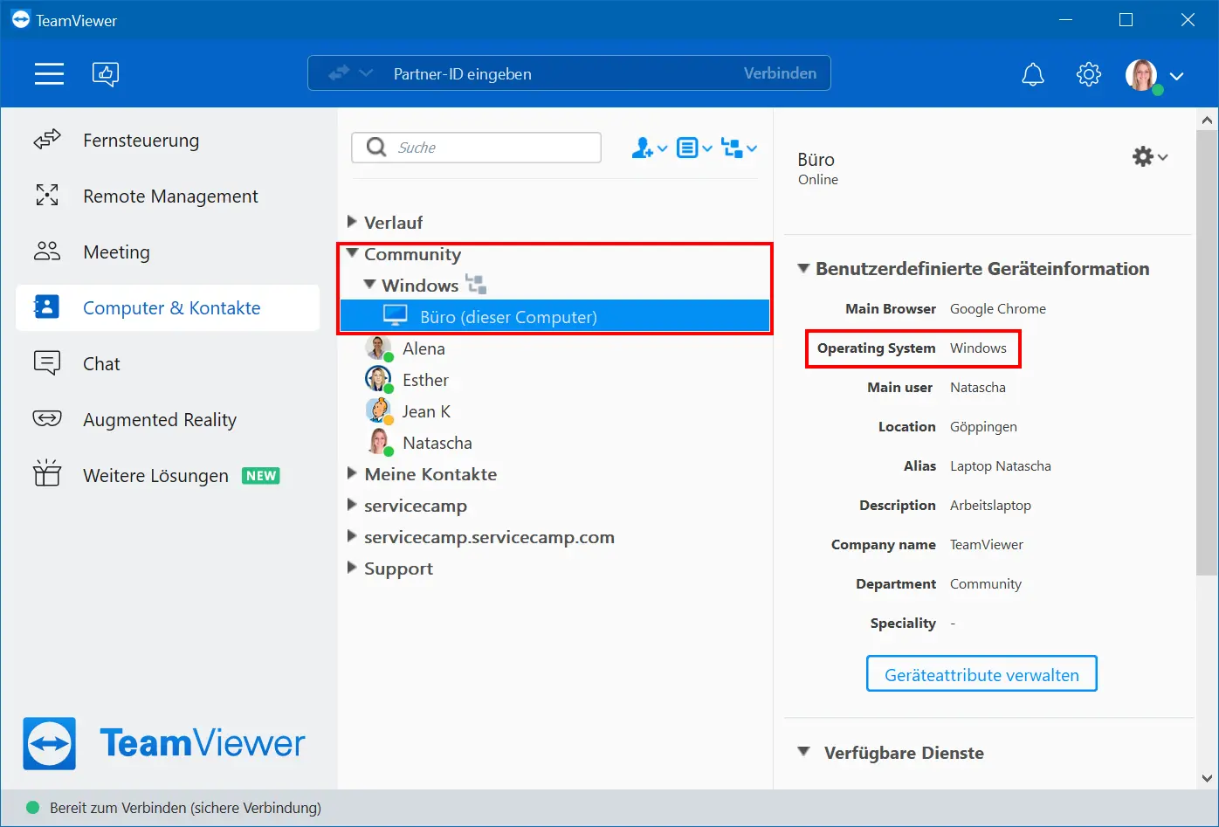Click the green connection status dot

[33, 807]
